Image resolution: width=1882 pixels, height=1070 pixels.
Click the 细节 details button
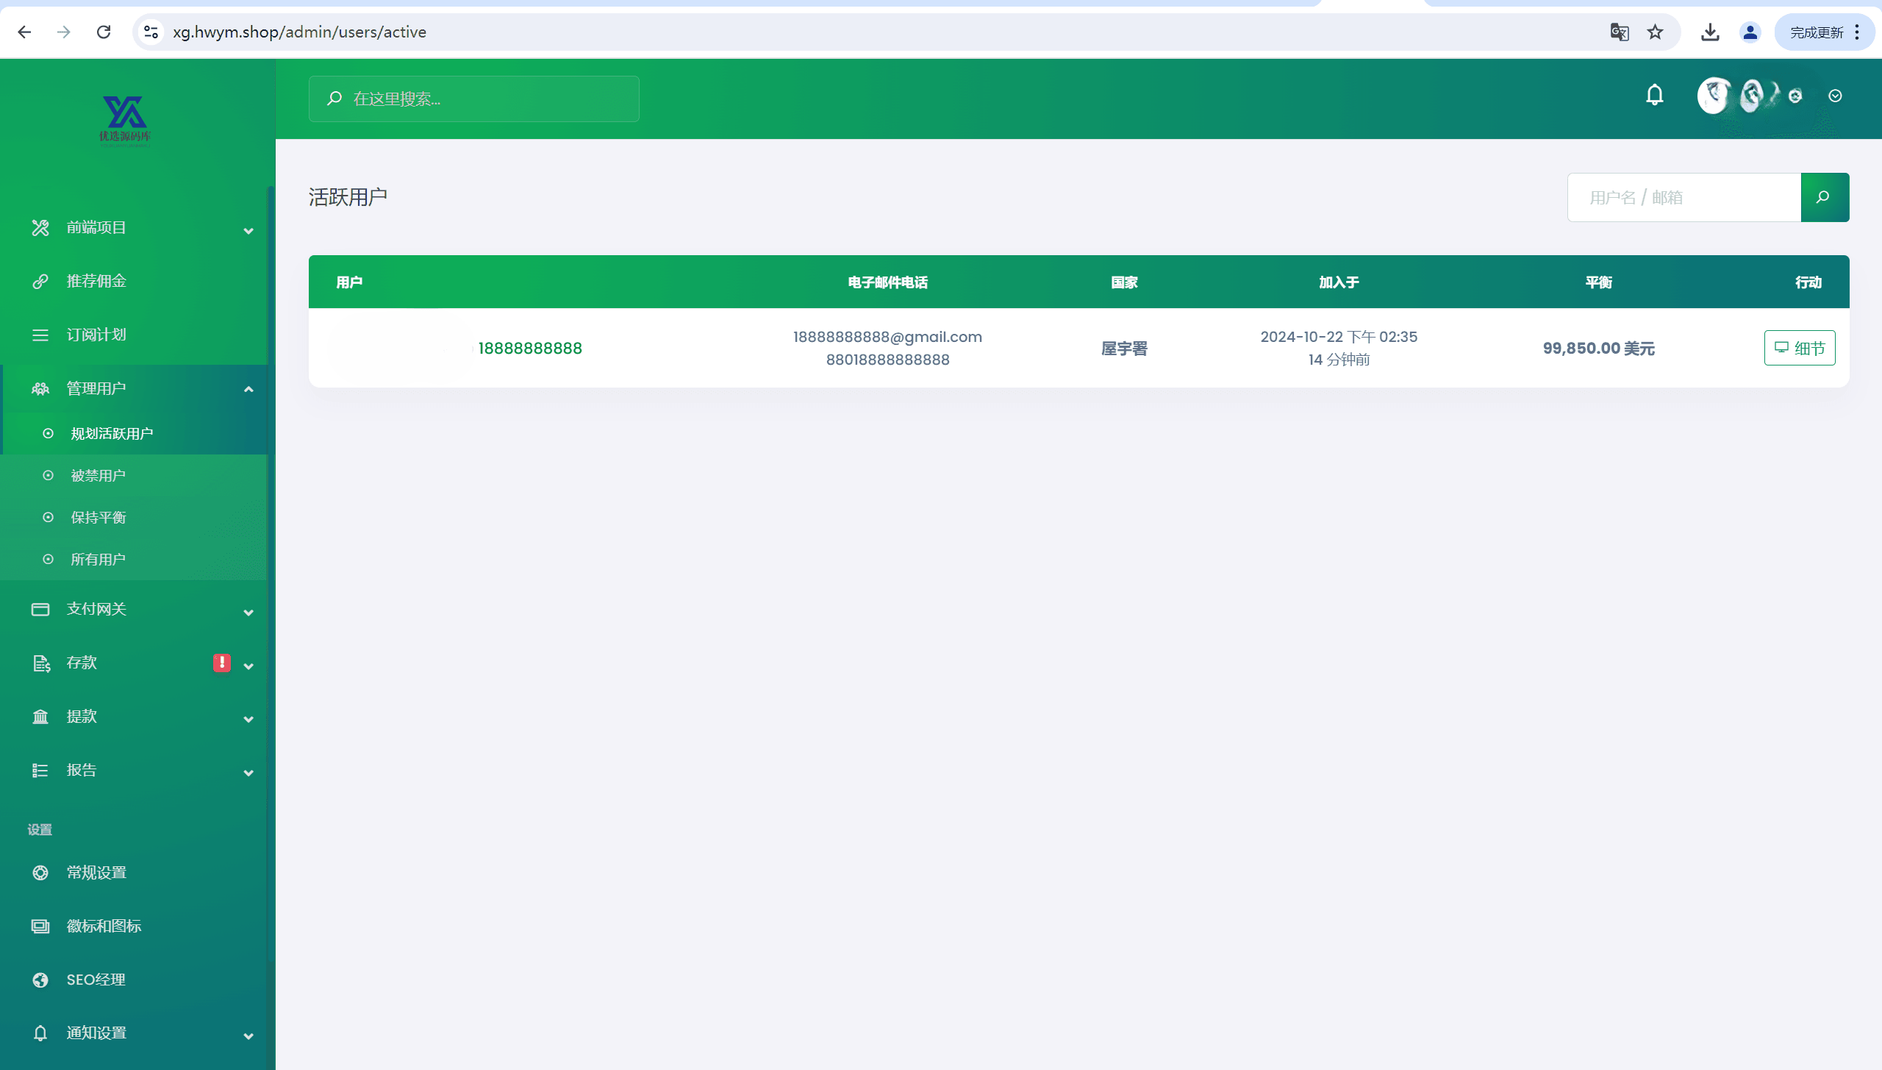1799,348
